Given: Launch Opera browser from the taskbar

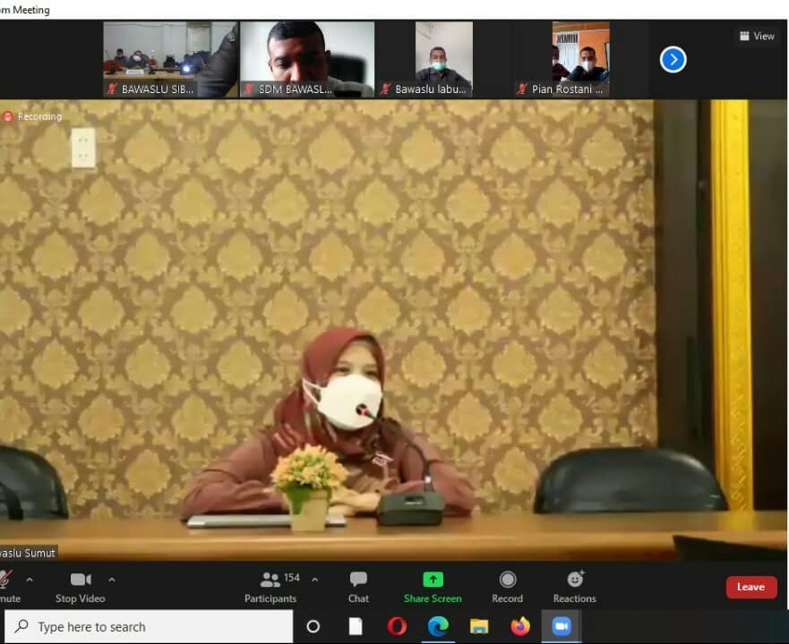Looking at the screenshot, I should click(x=397, y=626).
